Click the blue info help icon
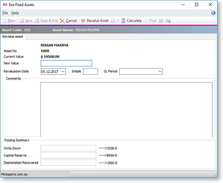Screen dimensions: 223x183 pyautogui.click(x=214, y=13)
